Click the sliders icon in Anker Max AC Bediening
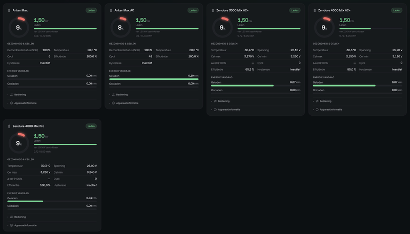410x234 pixels. point(113,95)
